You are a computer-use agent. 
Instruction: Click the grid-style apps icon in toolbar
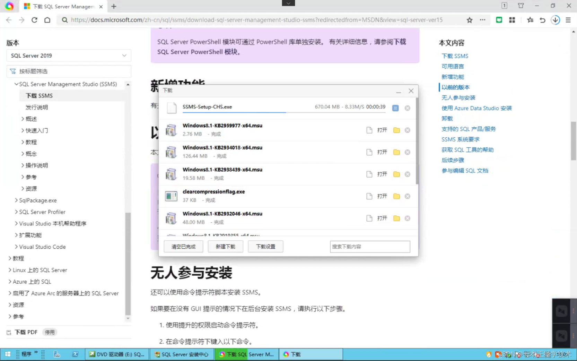[512, 20]
